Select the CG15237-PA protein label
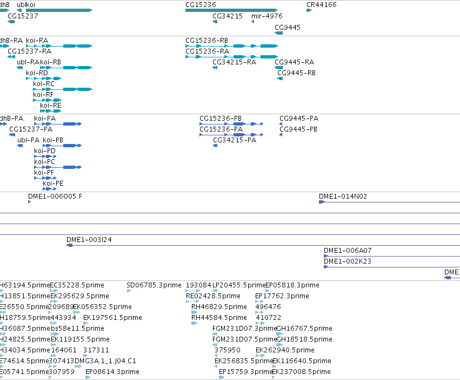 (31, 129)
